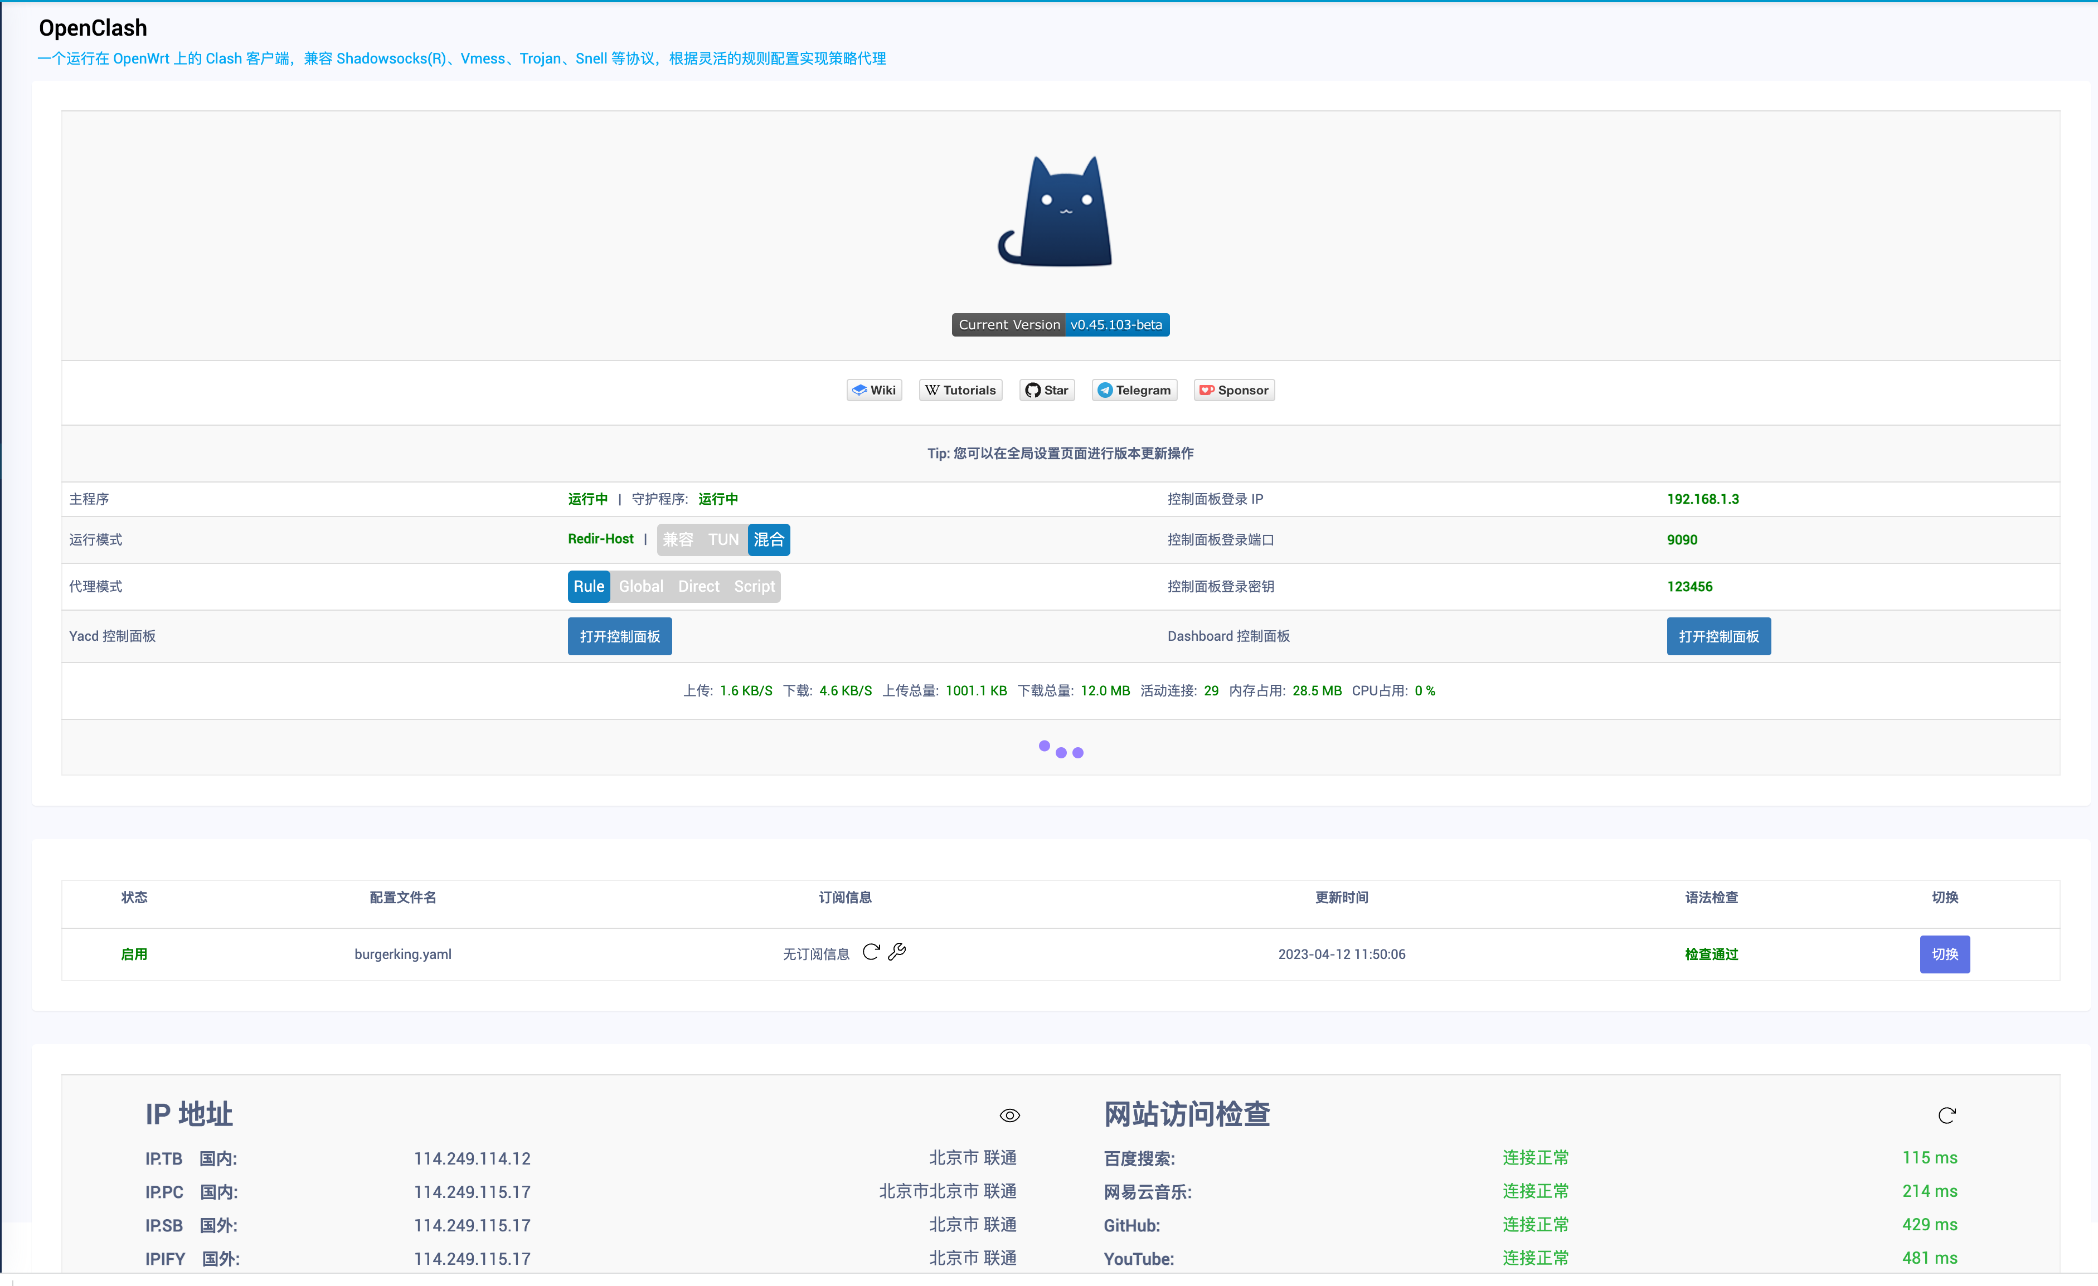Open the Dashboard control panel

pyautogui.click(x=1718, y=637)
